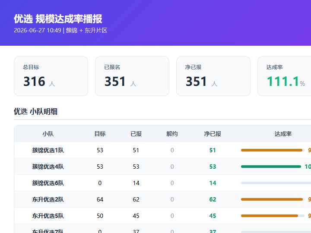The image size is (311, 233).
Task: Click the 解约 column header
Action: tap(172, 134)
